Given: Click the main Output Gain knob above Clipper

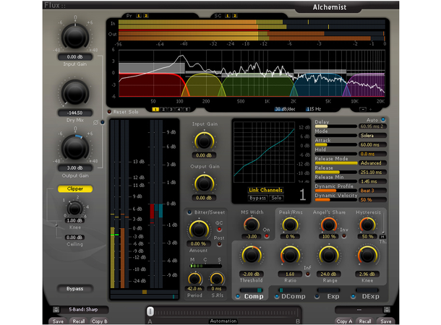Looking at the screenshot, I should click(75, 148).
